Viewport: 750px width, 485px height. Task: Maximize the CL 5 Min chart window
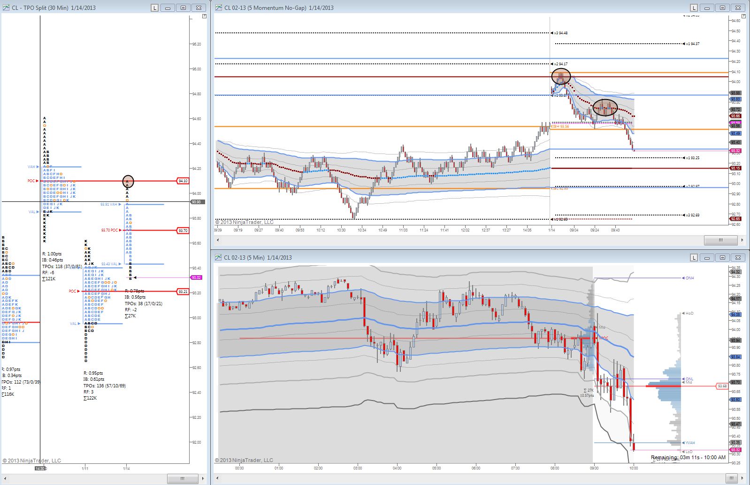[723, 257]
